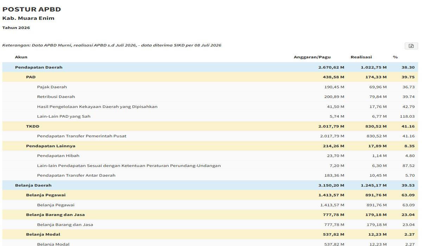Click the percent column header

395,57
